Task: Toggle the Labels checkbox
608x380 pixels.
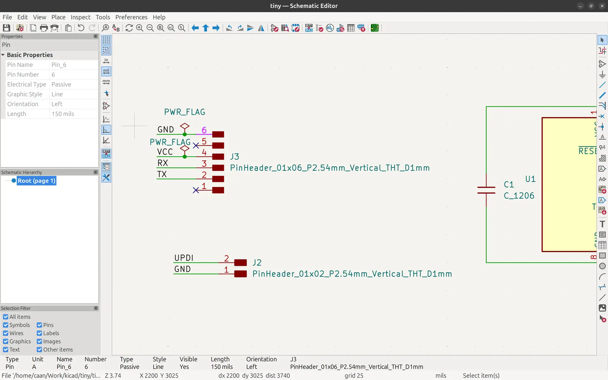Action: point(40,333)
